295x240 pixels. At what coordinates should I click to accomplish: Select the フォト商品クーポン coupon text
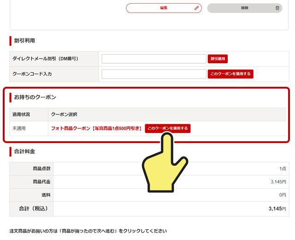click(96, 128)
